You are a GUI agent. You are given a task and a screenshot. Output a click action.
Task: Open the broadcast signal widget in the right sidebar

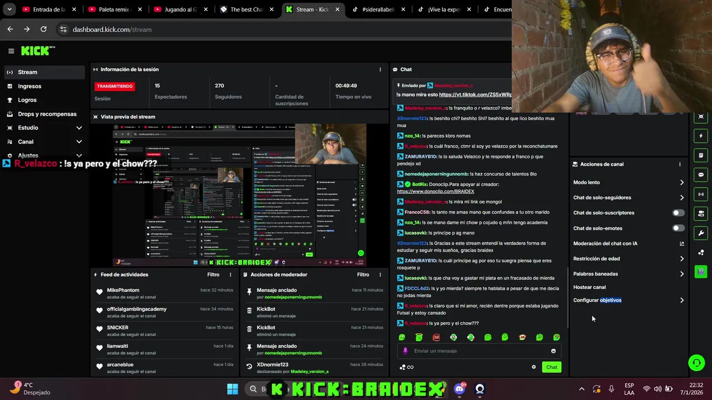[701, 194]
